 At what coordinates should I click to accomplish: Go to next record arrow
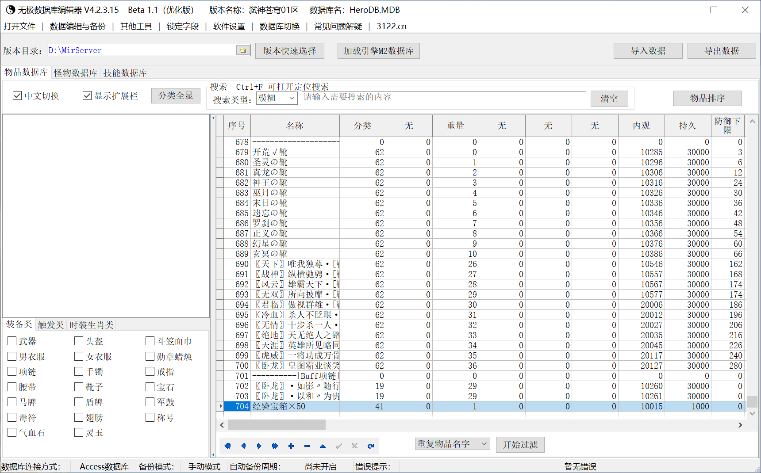click(x=259, y=446)
